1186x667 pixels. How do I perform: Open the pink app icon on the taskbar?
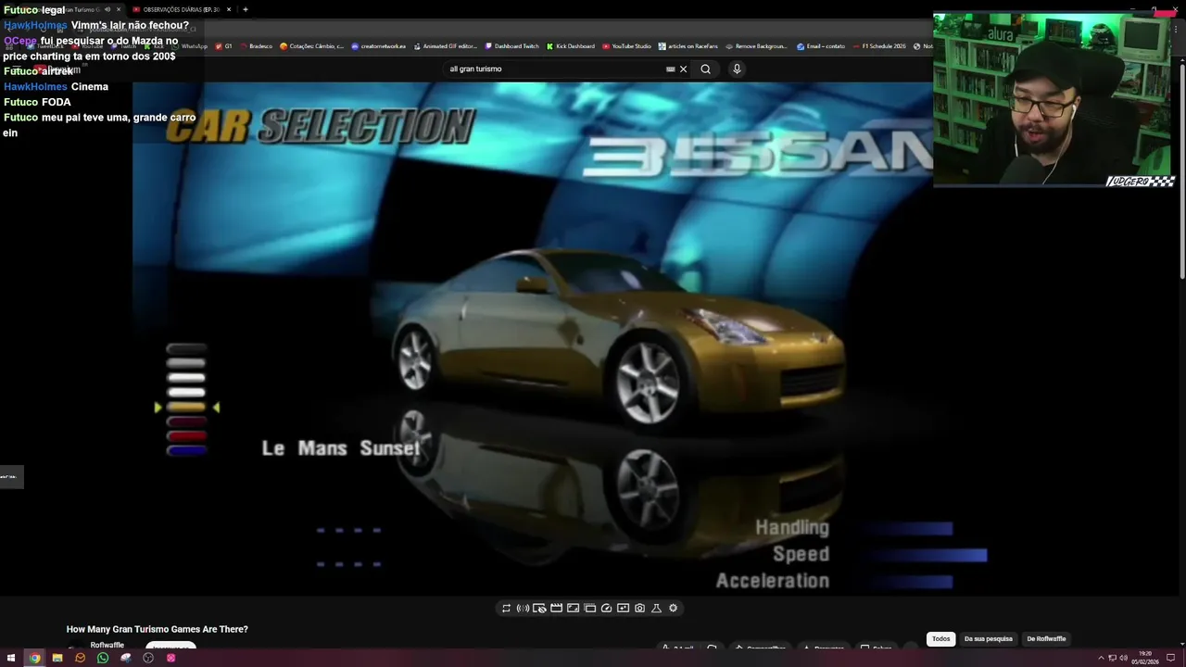tap(171, 658)
